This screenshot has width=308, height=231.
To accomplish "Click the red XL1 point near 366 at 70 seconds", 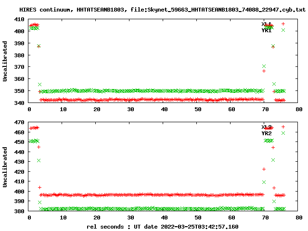I will coord(264,71).
